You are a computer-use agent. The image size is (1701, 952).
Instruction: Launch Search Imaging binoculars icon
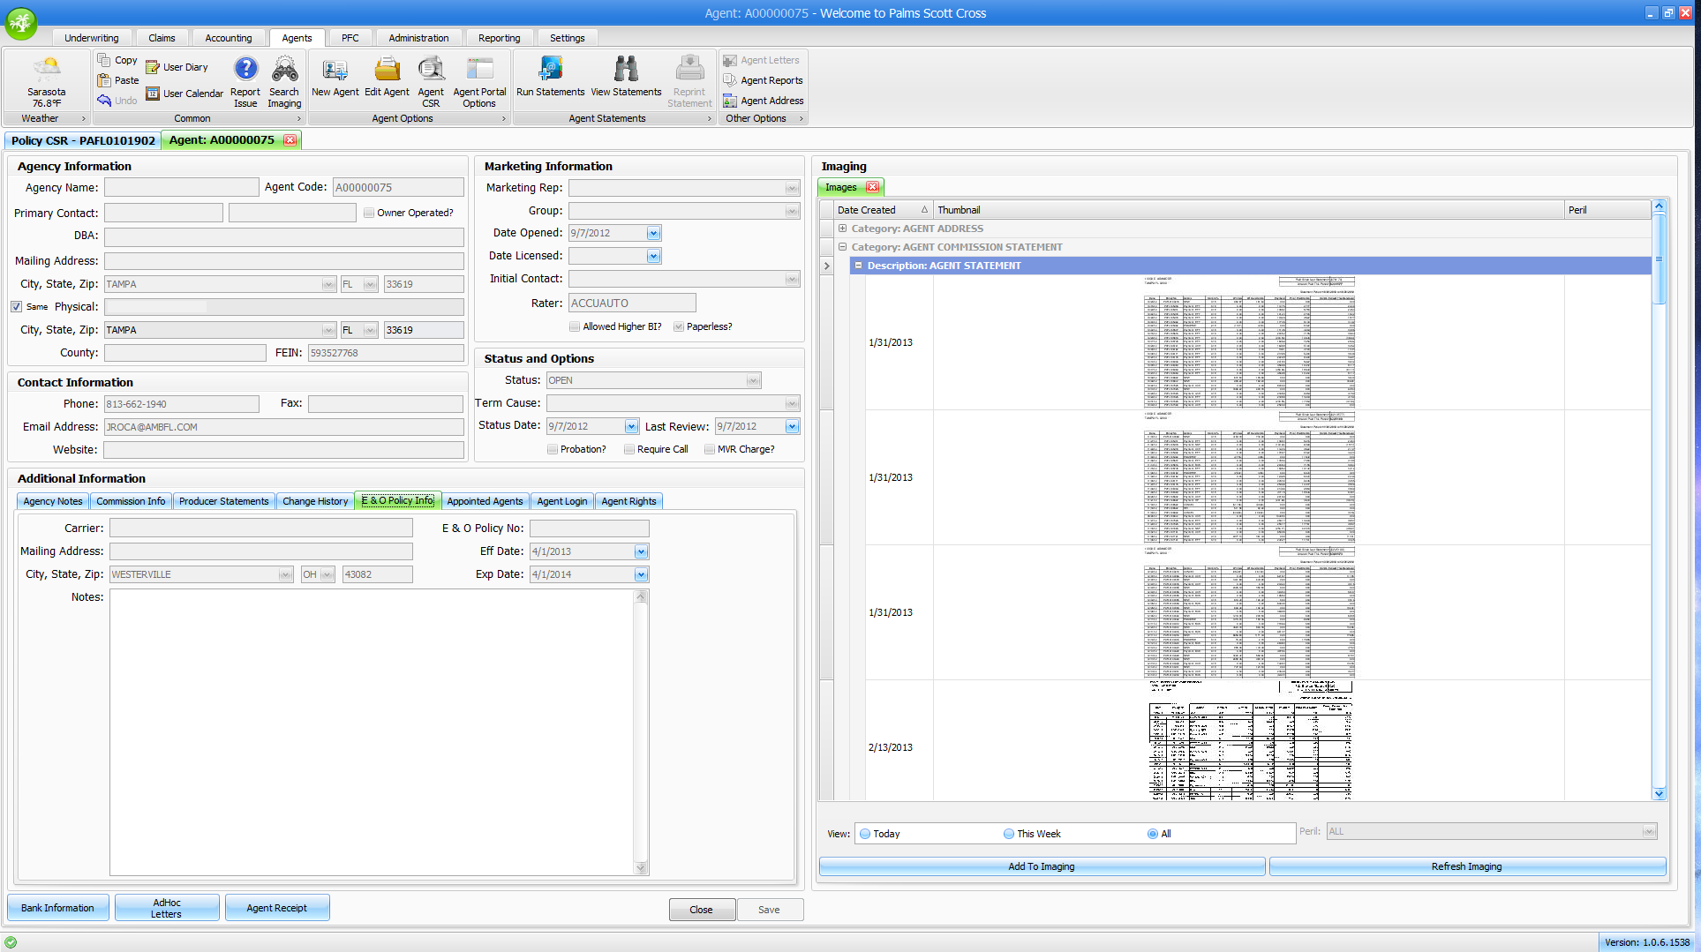tap(284, 81)
